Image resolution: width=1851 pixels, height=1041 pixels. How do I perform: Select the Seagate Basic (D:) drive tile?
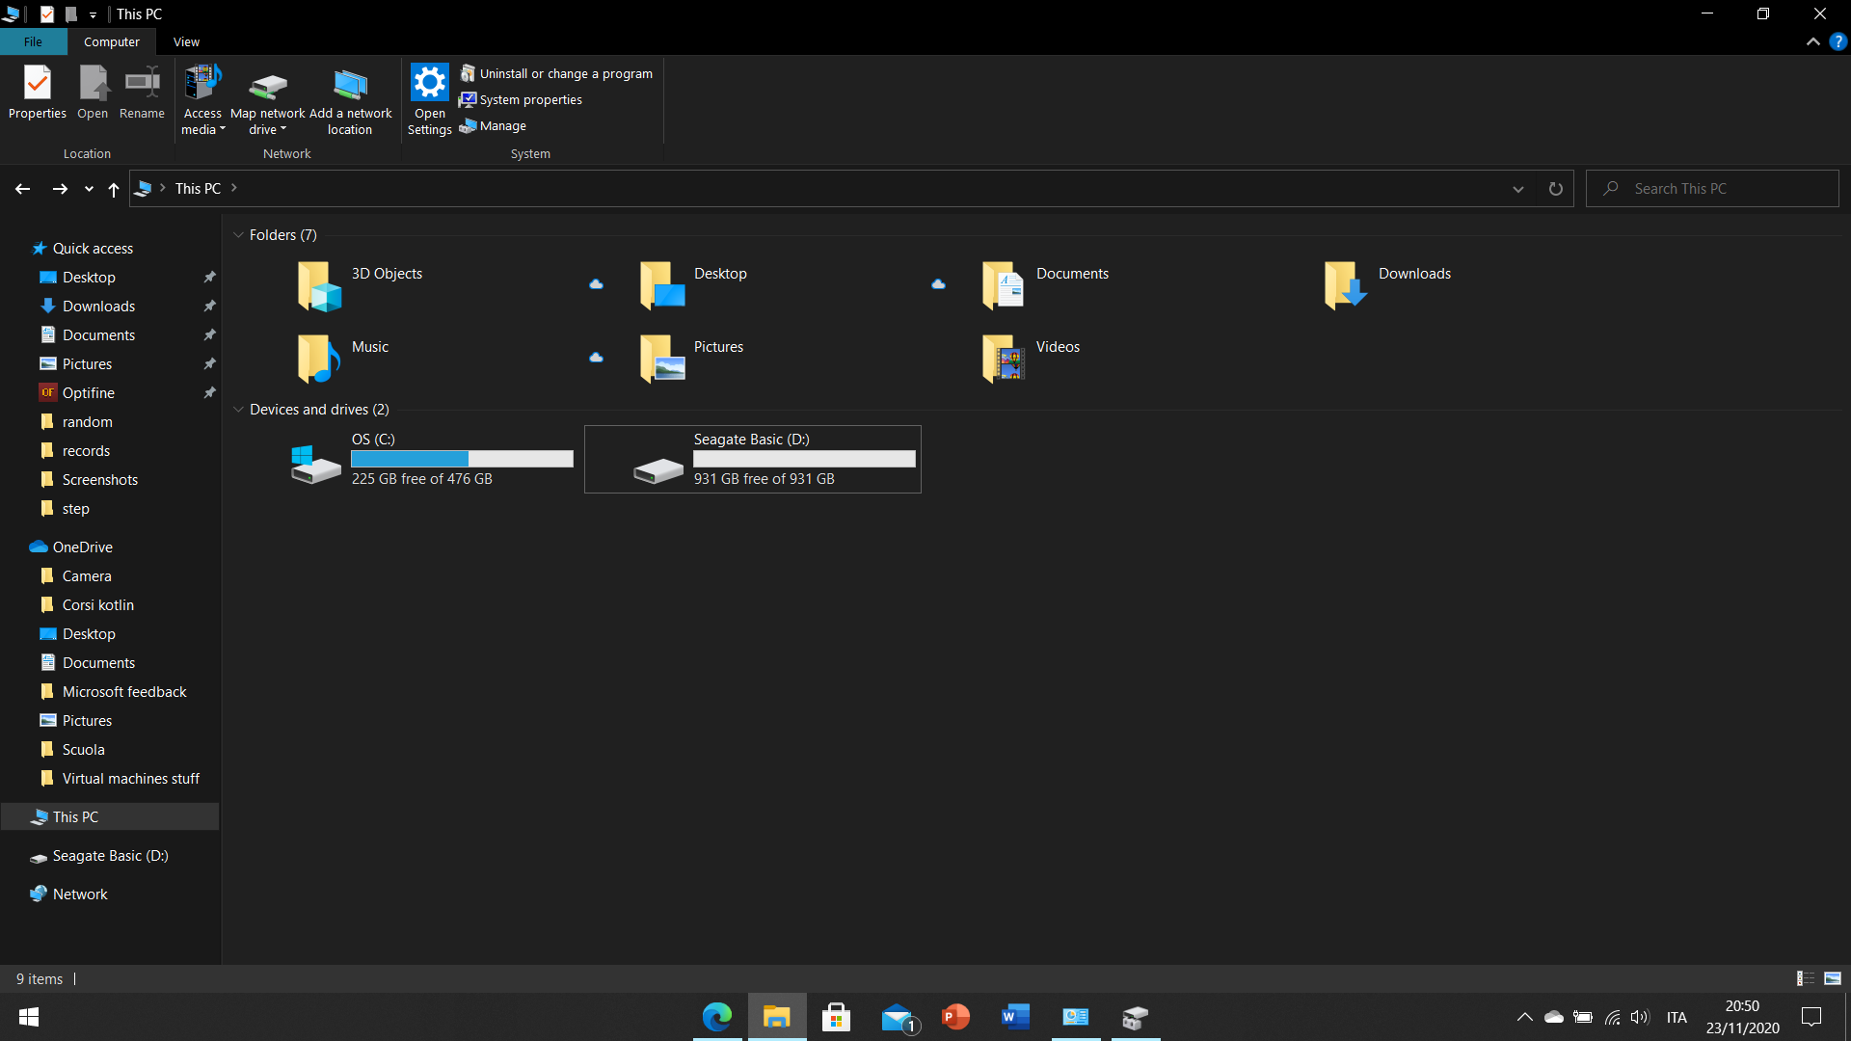753,460
